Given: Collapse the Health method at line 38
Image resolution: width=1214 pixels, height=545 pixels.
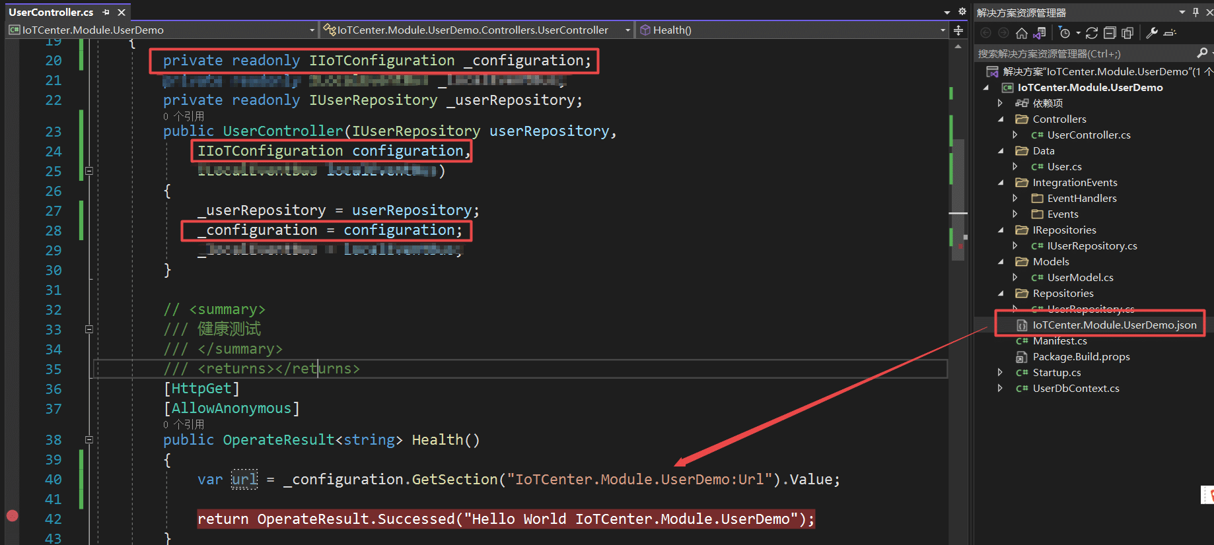Looking at the screenshot, I should point(89,440).
